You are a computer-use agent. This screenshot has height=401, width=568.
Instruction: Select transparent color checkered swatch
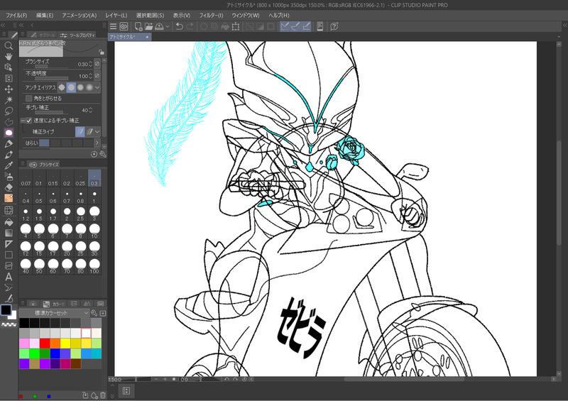pos(9,325)
